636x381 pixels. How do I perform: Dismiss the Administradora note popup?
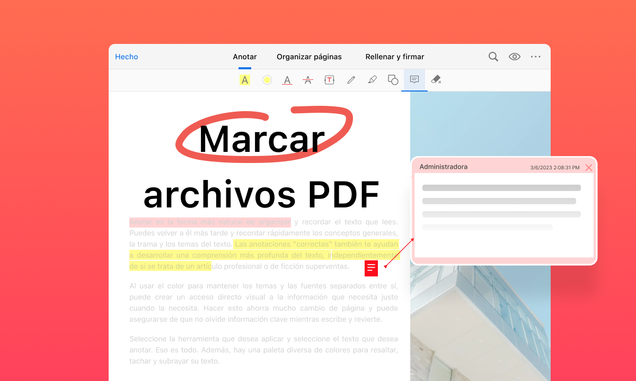pyautogui.click(x=589, y=167)
